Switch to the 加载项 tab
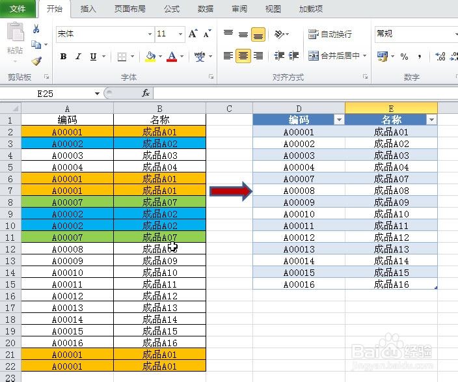 pos(311,8)
